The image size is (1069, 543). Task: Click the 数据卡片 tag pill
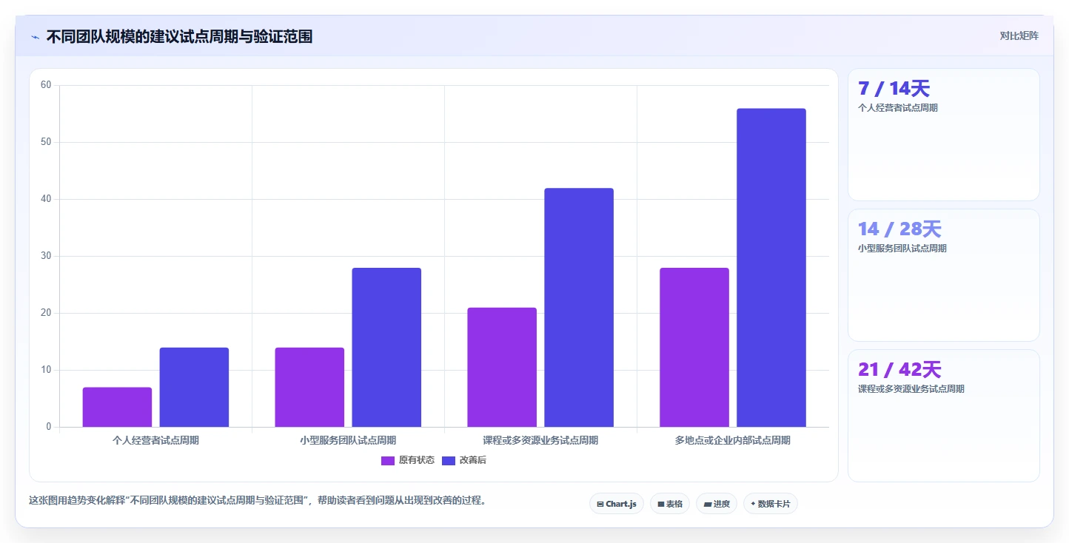point(771,504)
